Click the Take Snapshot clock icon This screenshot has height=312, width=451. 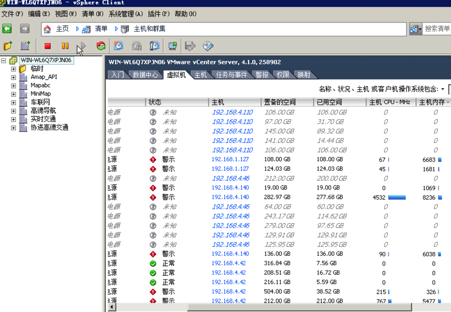(x=118, y=46)
